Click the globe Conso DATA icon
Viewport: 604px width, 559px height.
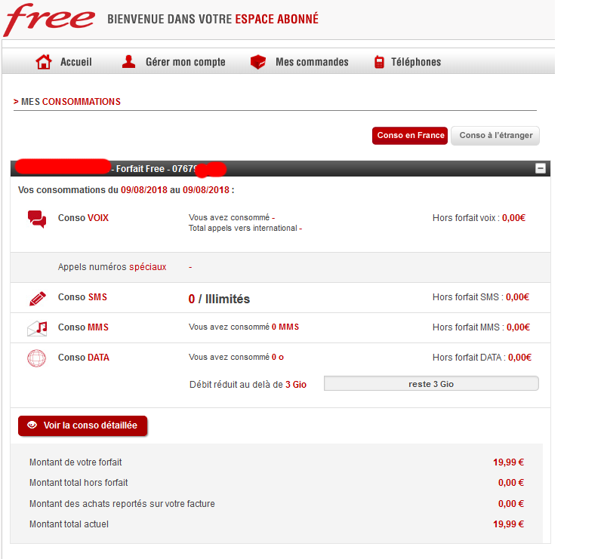(37, 358)
